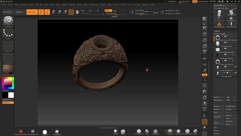Screen dimensions: 241x136
Task: Adjust the Z Intensity slider
Action: click(x=116, y=14)
